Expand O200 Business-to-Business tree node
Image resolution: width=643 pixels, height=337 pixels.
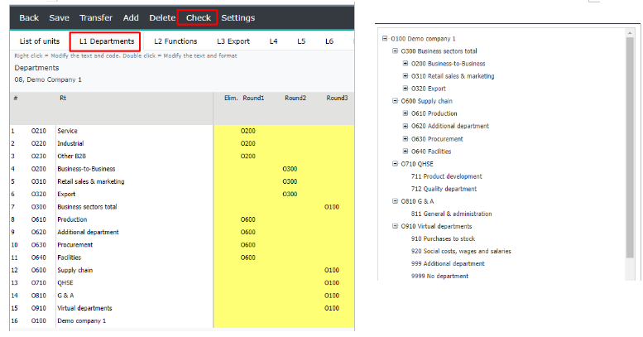coord(405,63)
